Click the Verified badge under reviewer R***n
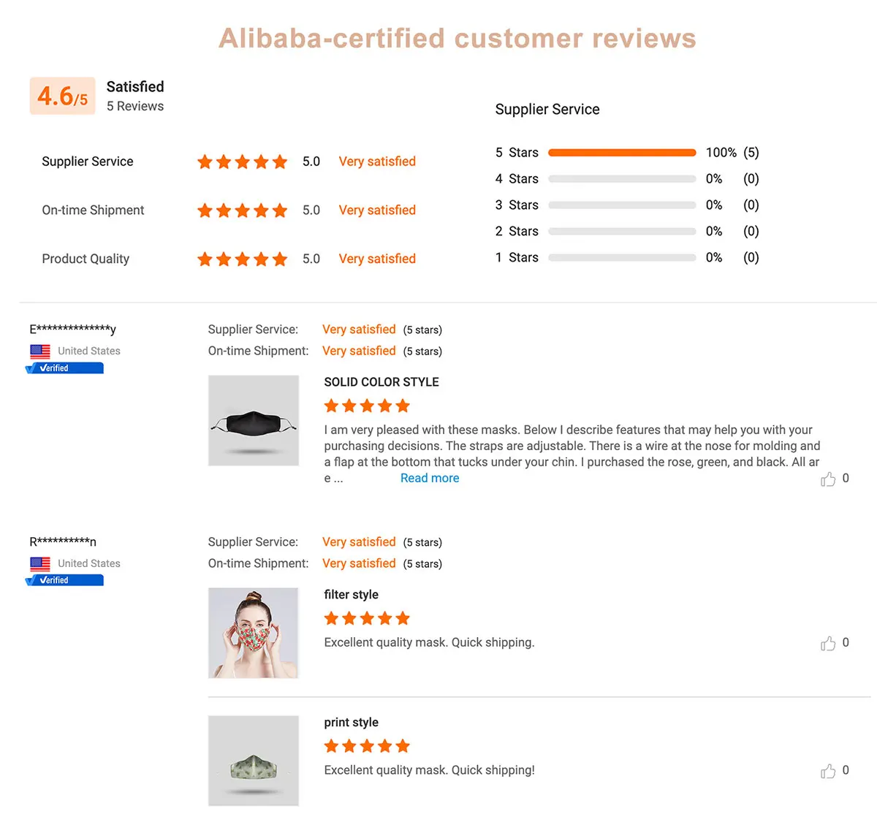Screen dimensions: 877x825 point(64,580)
